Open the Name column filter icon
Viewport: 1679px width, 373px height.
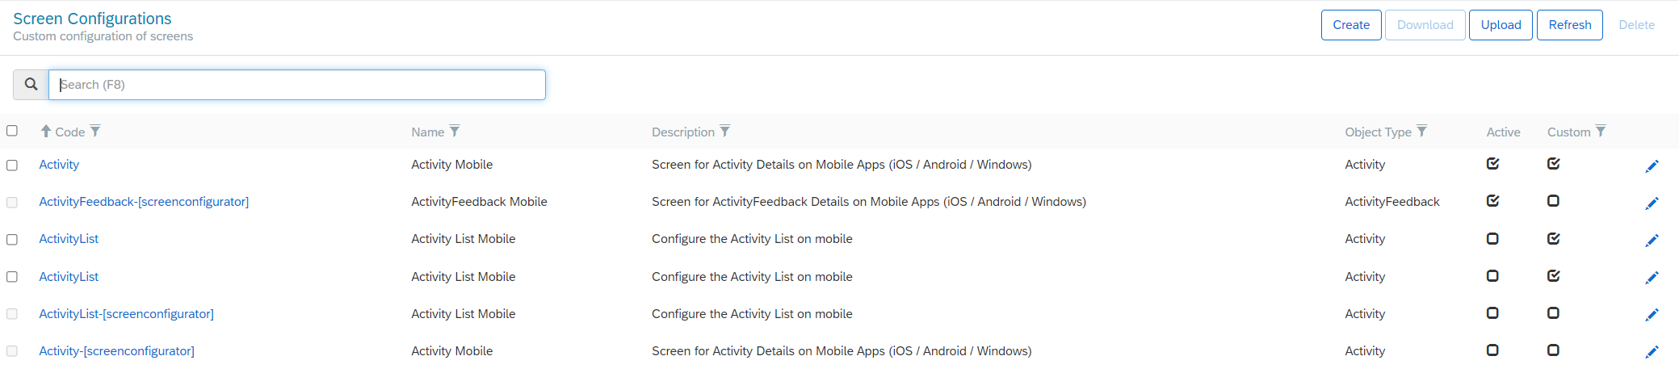coord(455,131)
